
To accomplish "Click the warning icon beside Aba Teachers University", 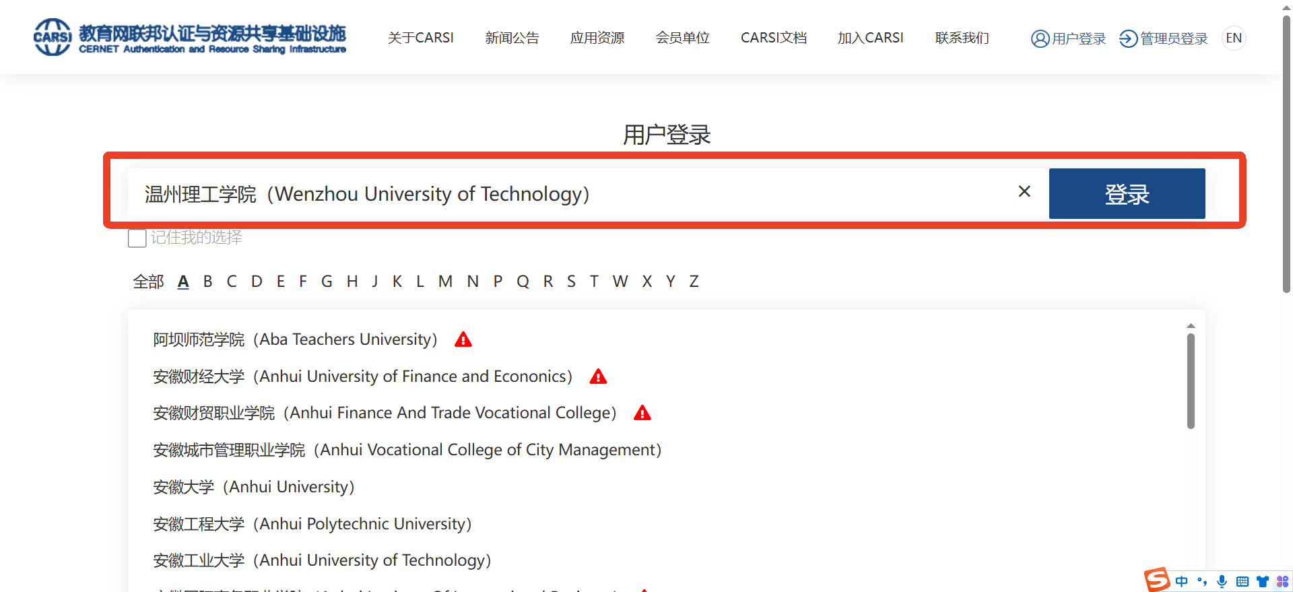I will click(x=463, y=339).
